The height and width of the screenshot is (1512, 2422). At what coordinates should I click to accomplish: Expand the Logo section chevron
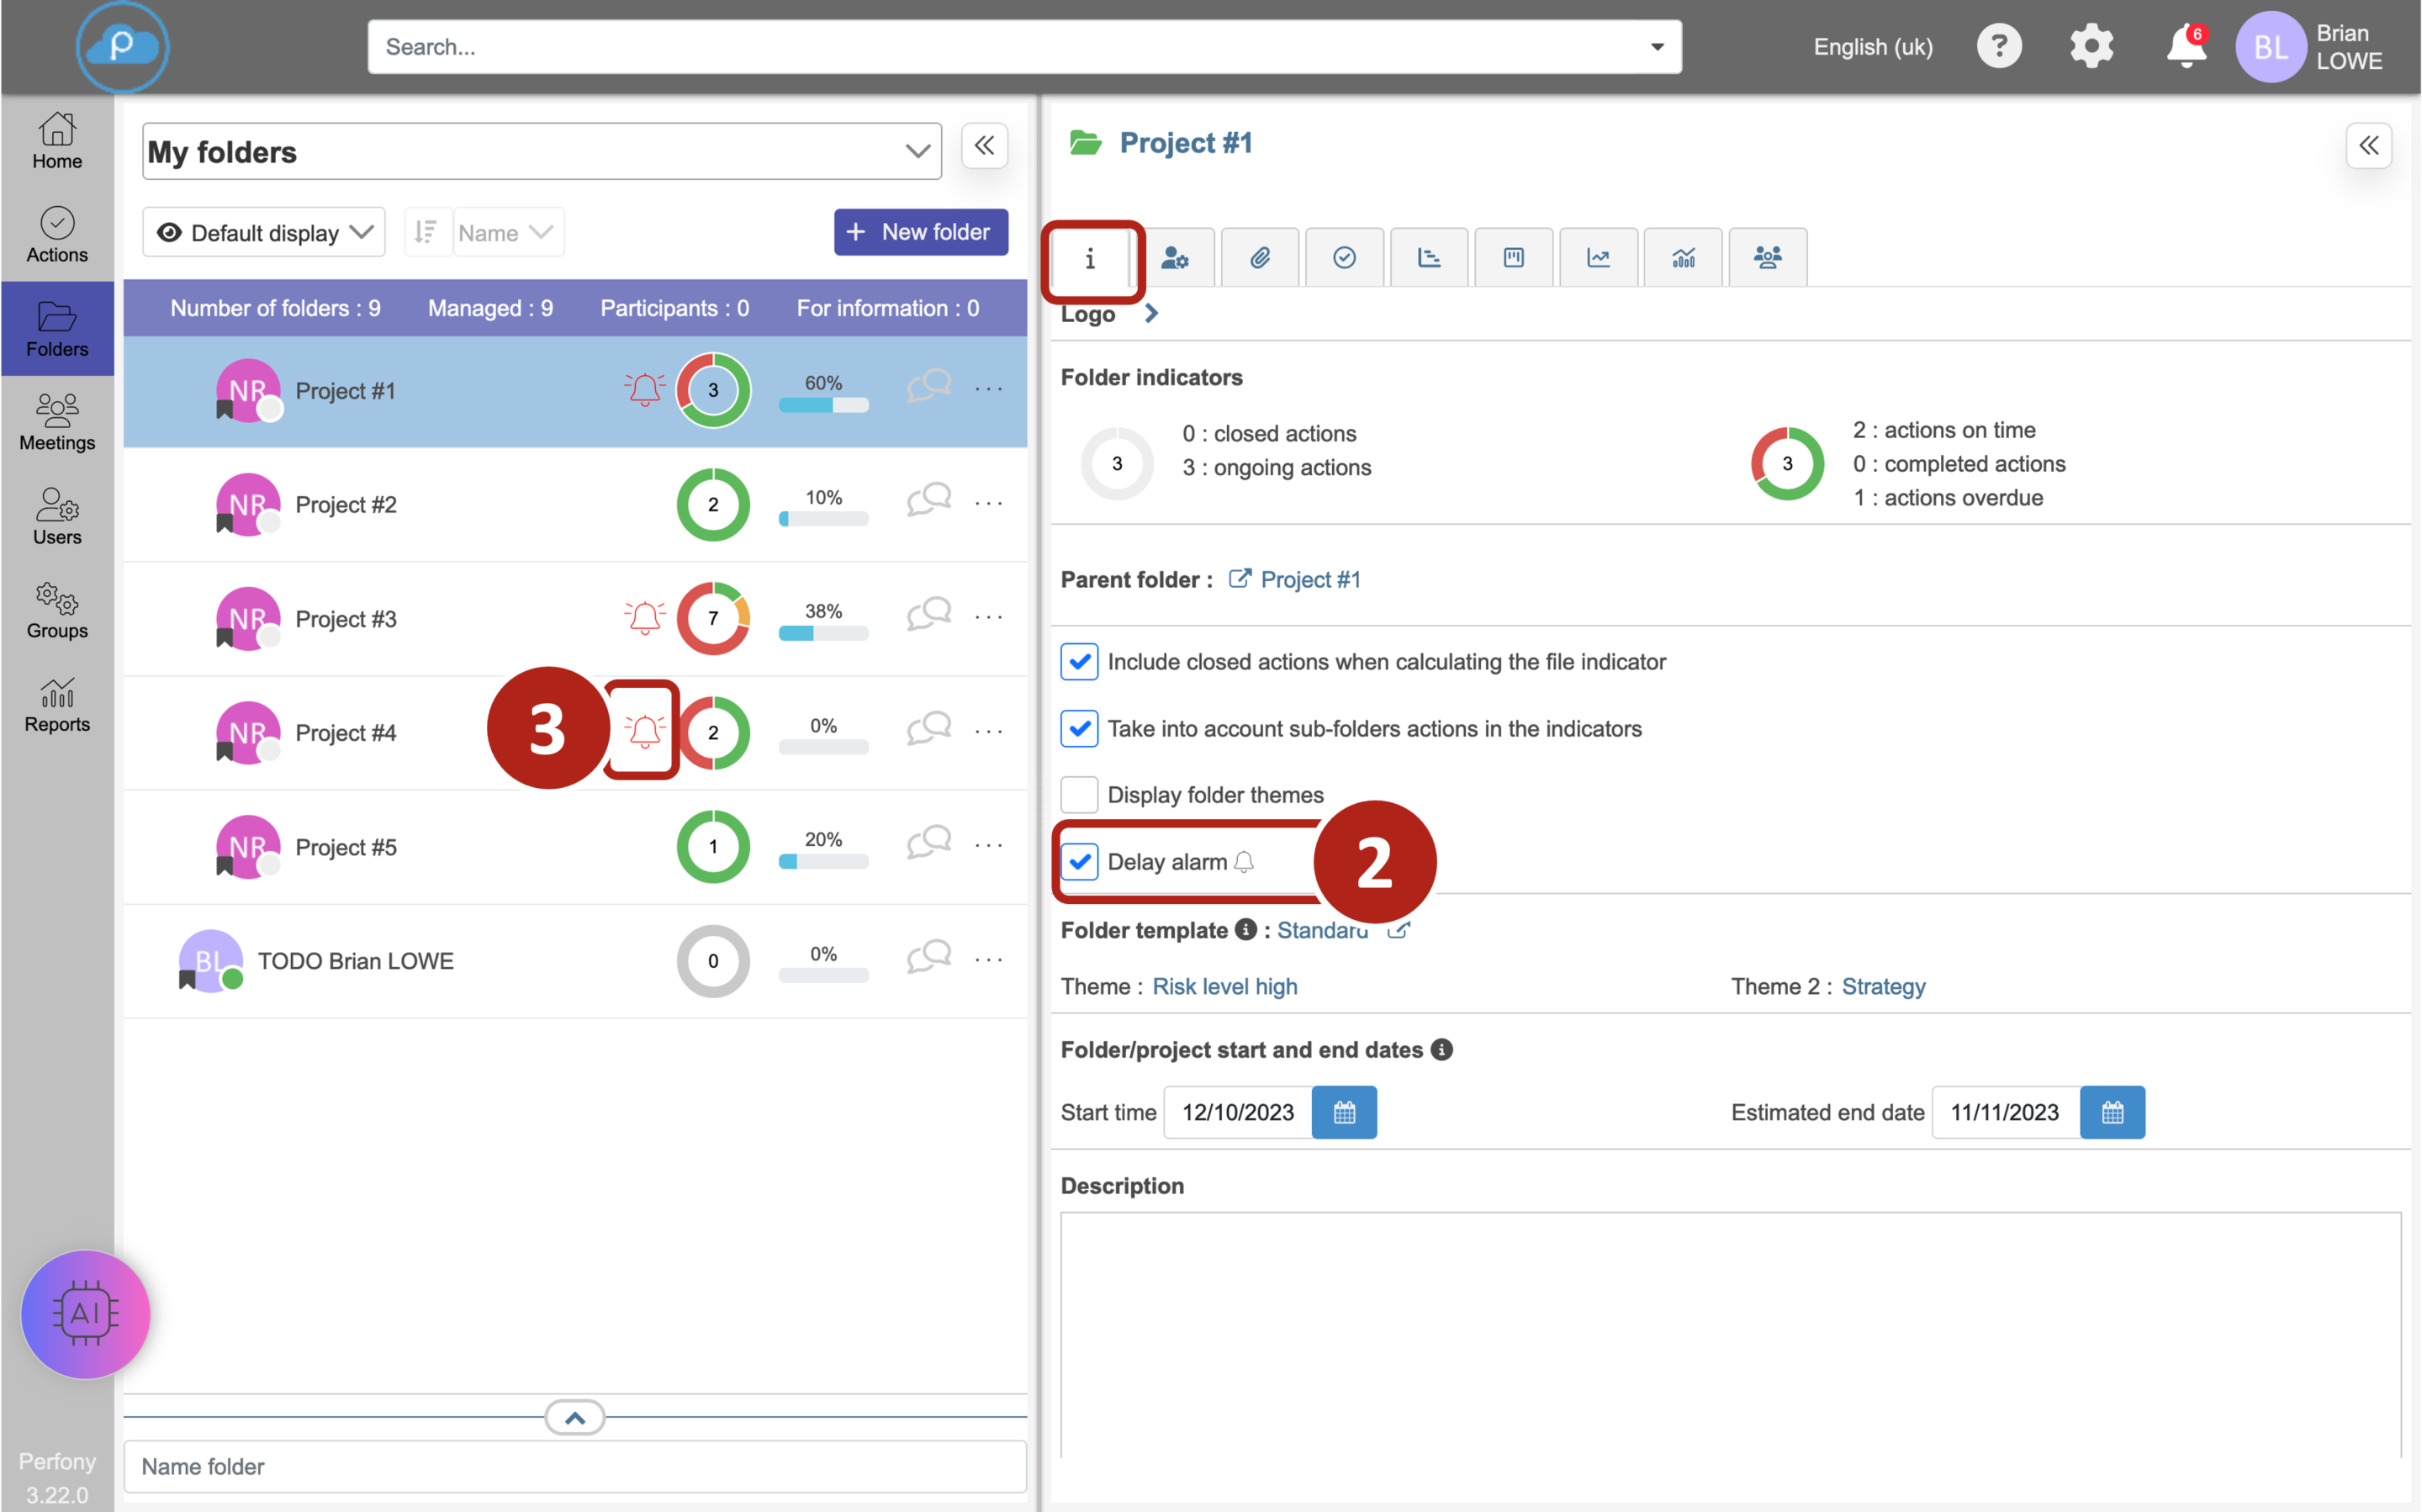point(1151,314)
